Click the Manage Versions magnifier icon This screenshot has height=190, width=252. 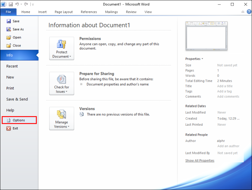(61, 114)
